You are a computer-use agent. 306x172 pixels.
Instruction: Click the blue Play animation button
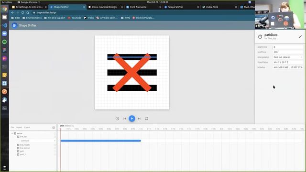132,118
